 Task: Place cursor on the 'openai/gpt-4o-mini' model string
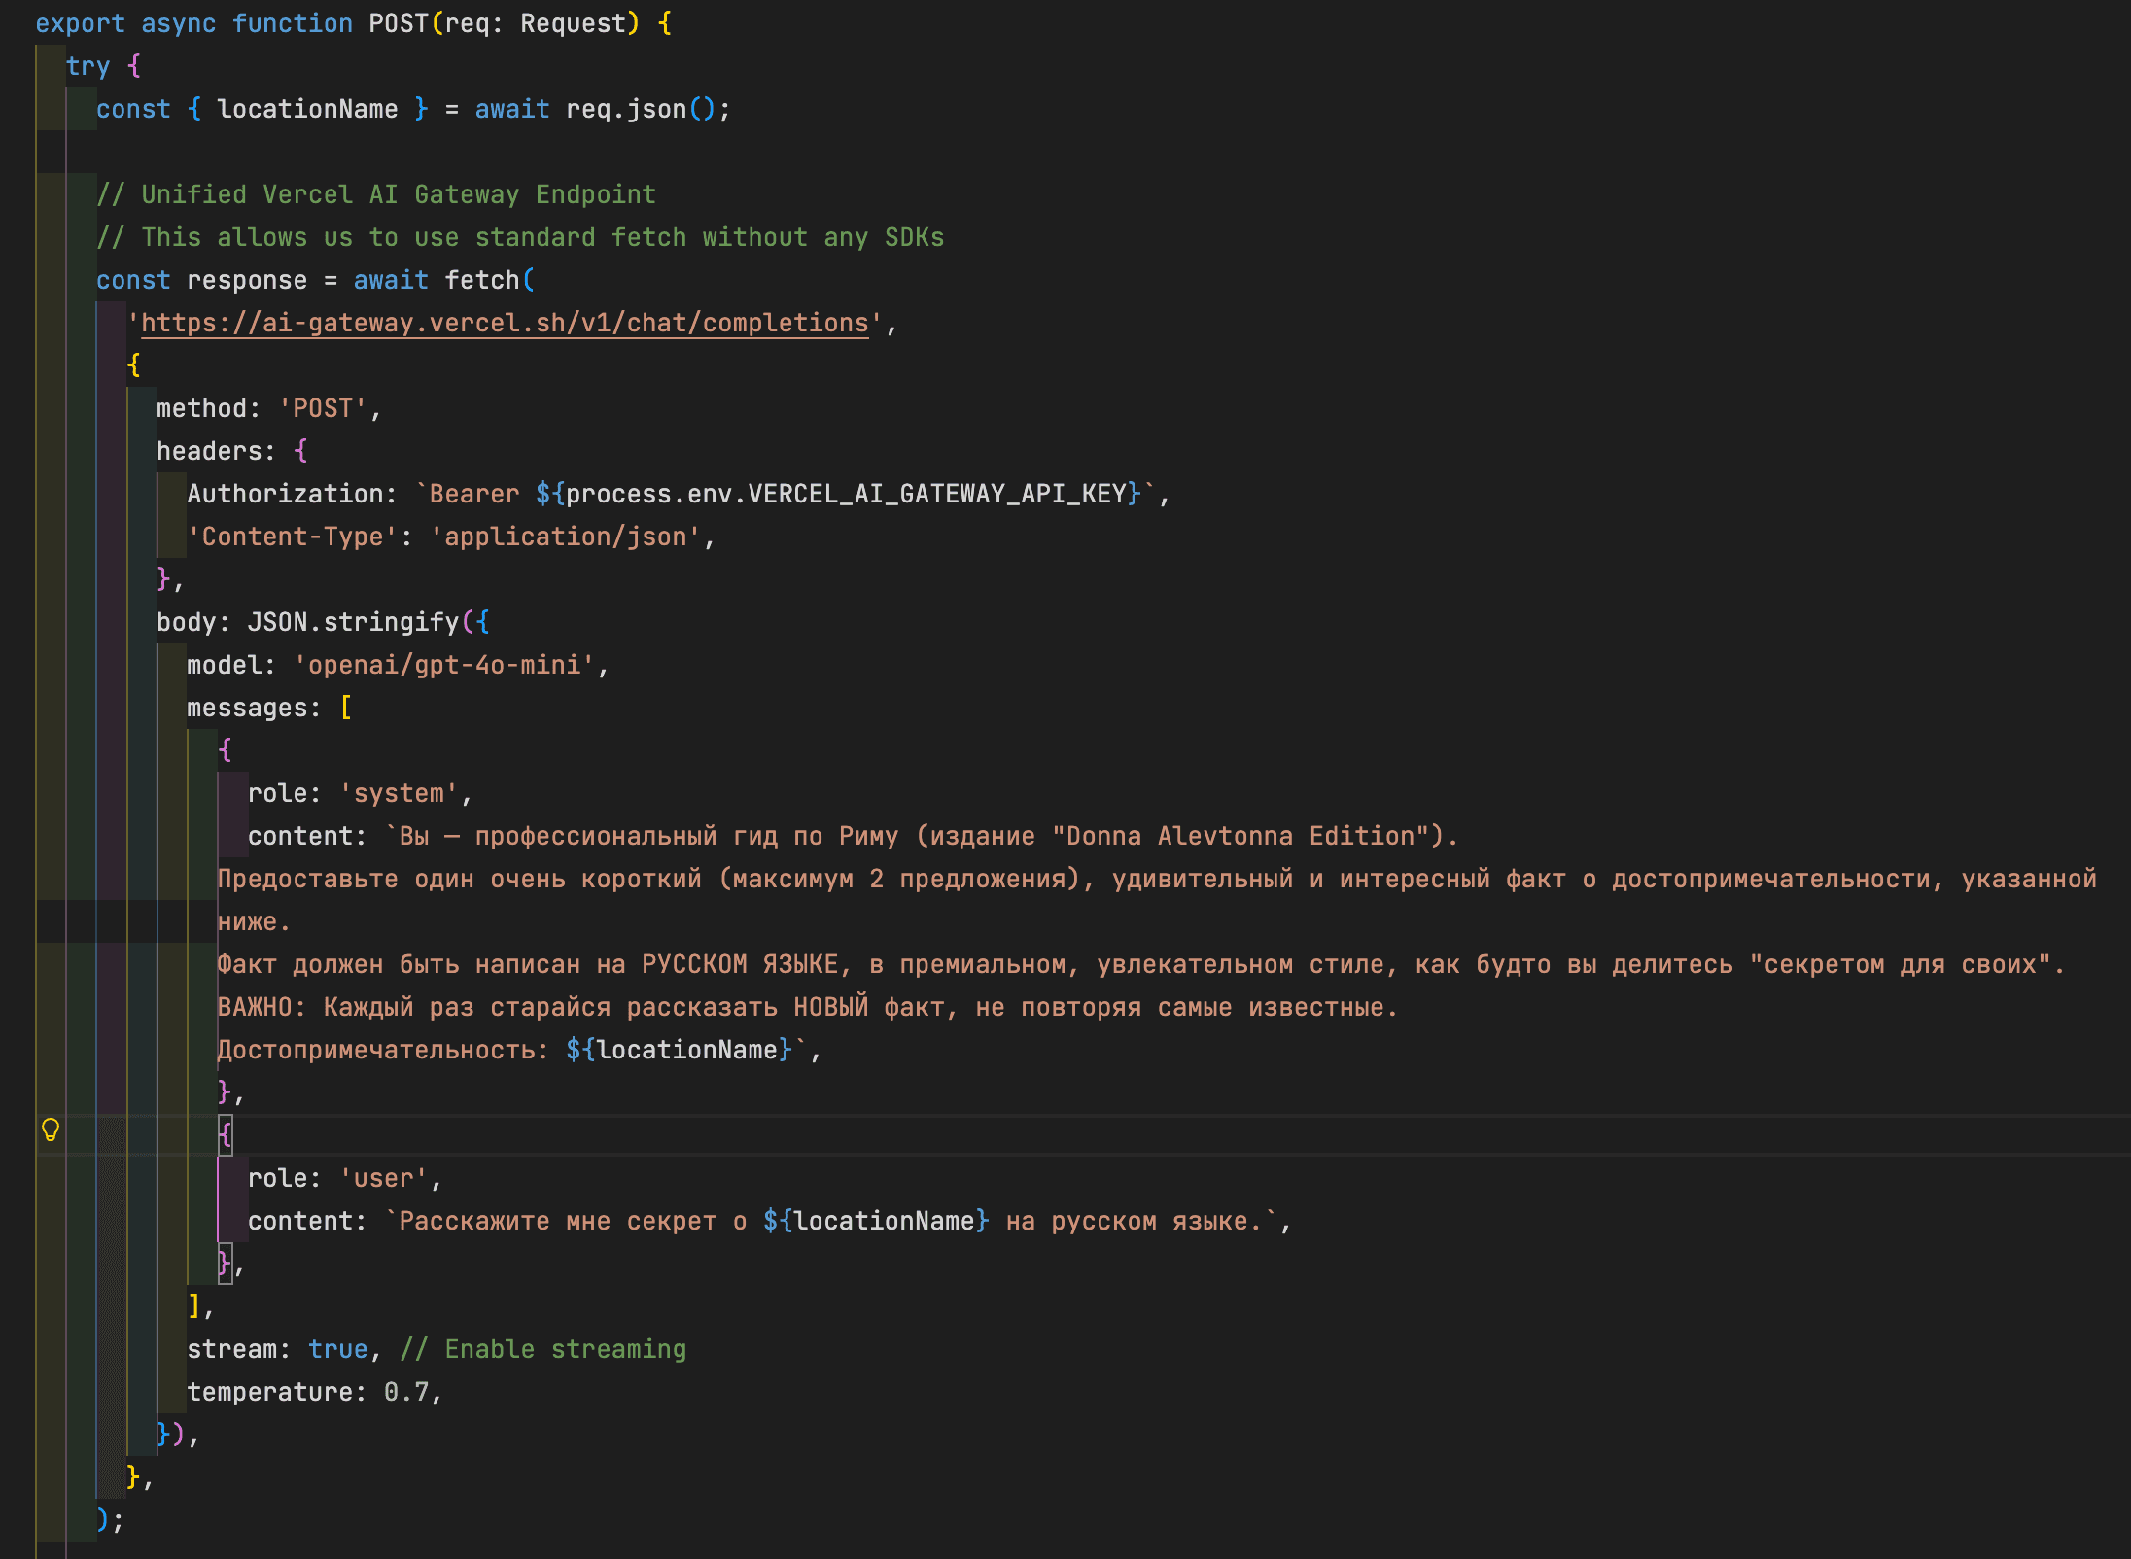pos(443,665)
